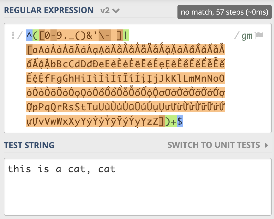Click the Switch to Unit Tests arrow

click(267, 145)
